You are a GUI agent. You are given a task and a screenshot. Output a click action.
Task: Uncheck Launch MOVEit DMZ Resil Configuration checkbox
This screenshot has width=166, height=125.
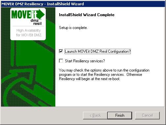[61, 51]
